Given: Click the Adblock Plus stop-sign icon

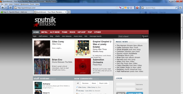Looking at the screenshot, I should [x=137, y=8].
